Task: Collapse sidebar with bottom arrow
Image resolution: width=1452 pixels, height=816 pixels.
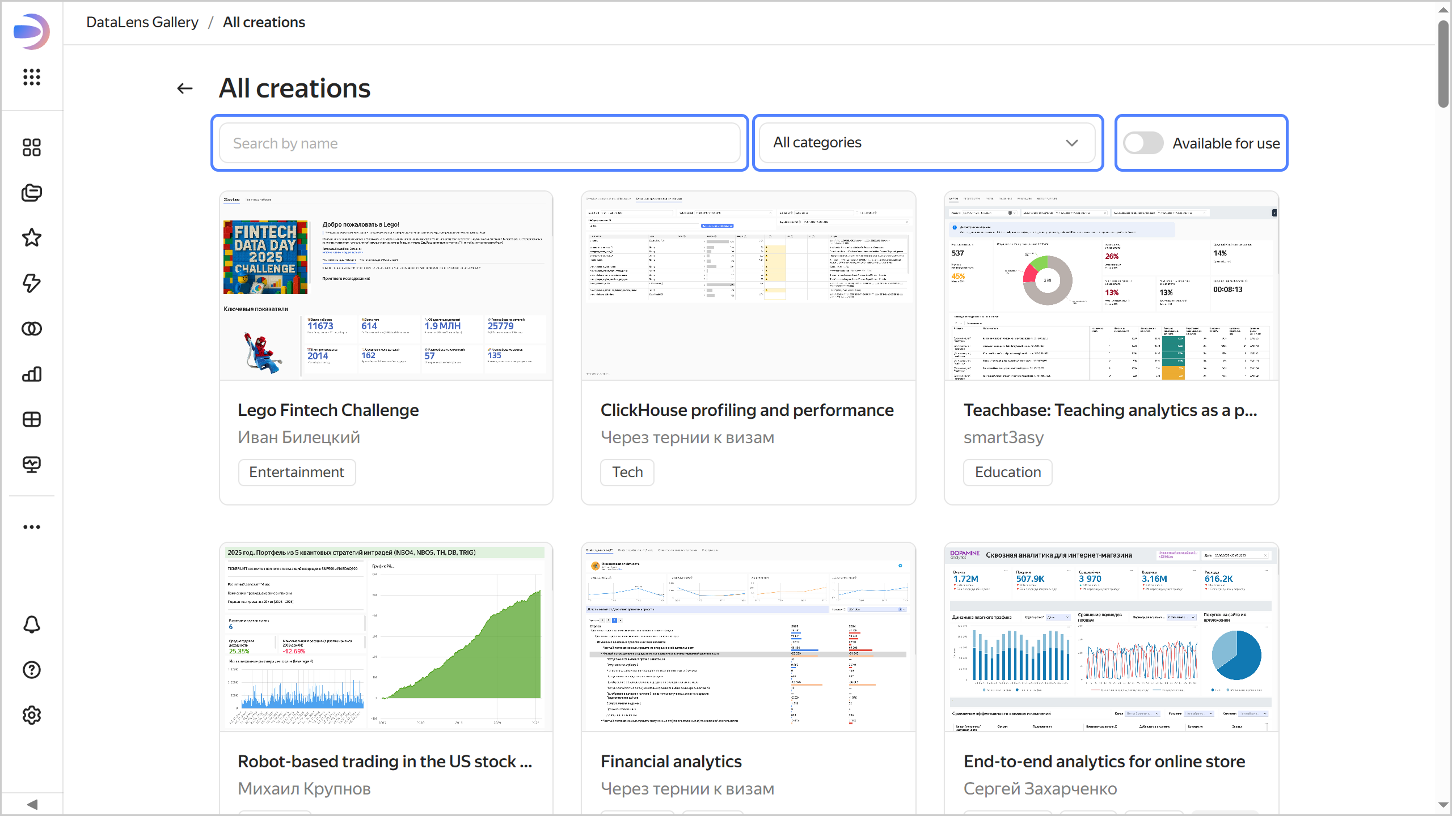Action: 32,804
